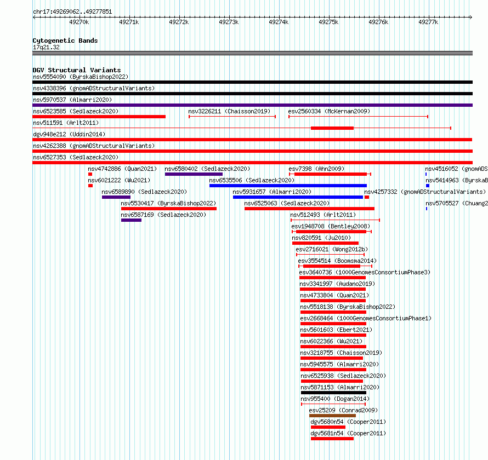
Task: Click the gray 17q21.32 cytogenetic band bar
Action: pos(252,53)
